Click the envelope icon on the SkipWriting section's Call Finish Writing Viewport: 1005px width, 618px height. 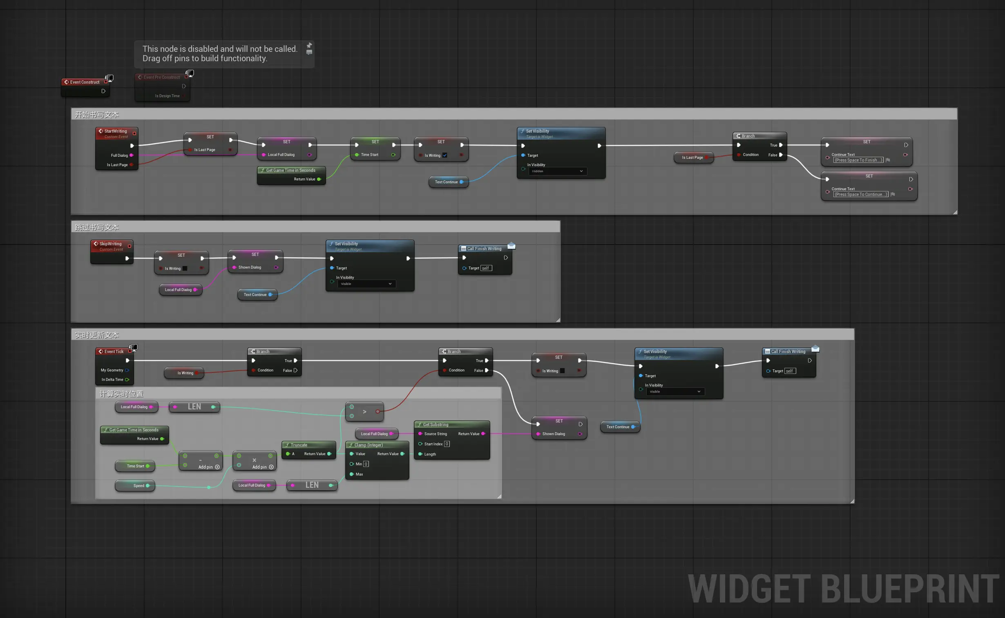511,246
